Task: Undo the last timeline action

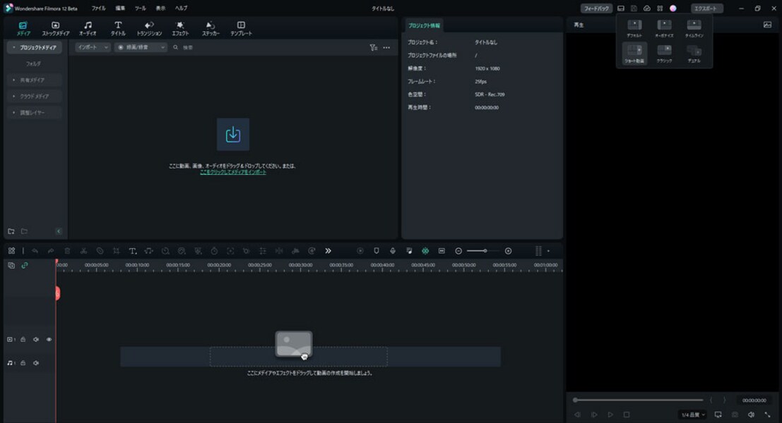Action: (35, 251)
